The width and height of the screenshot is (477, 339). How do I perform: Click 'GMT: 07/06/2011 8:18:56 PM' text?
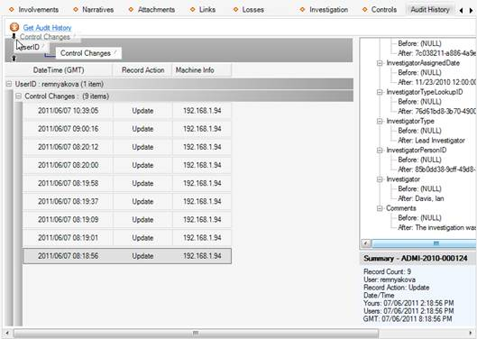coord(408,319)
